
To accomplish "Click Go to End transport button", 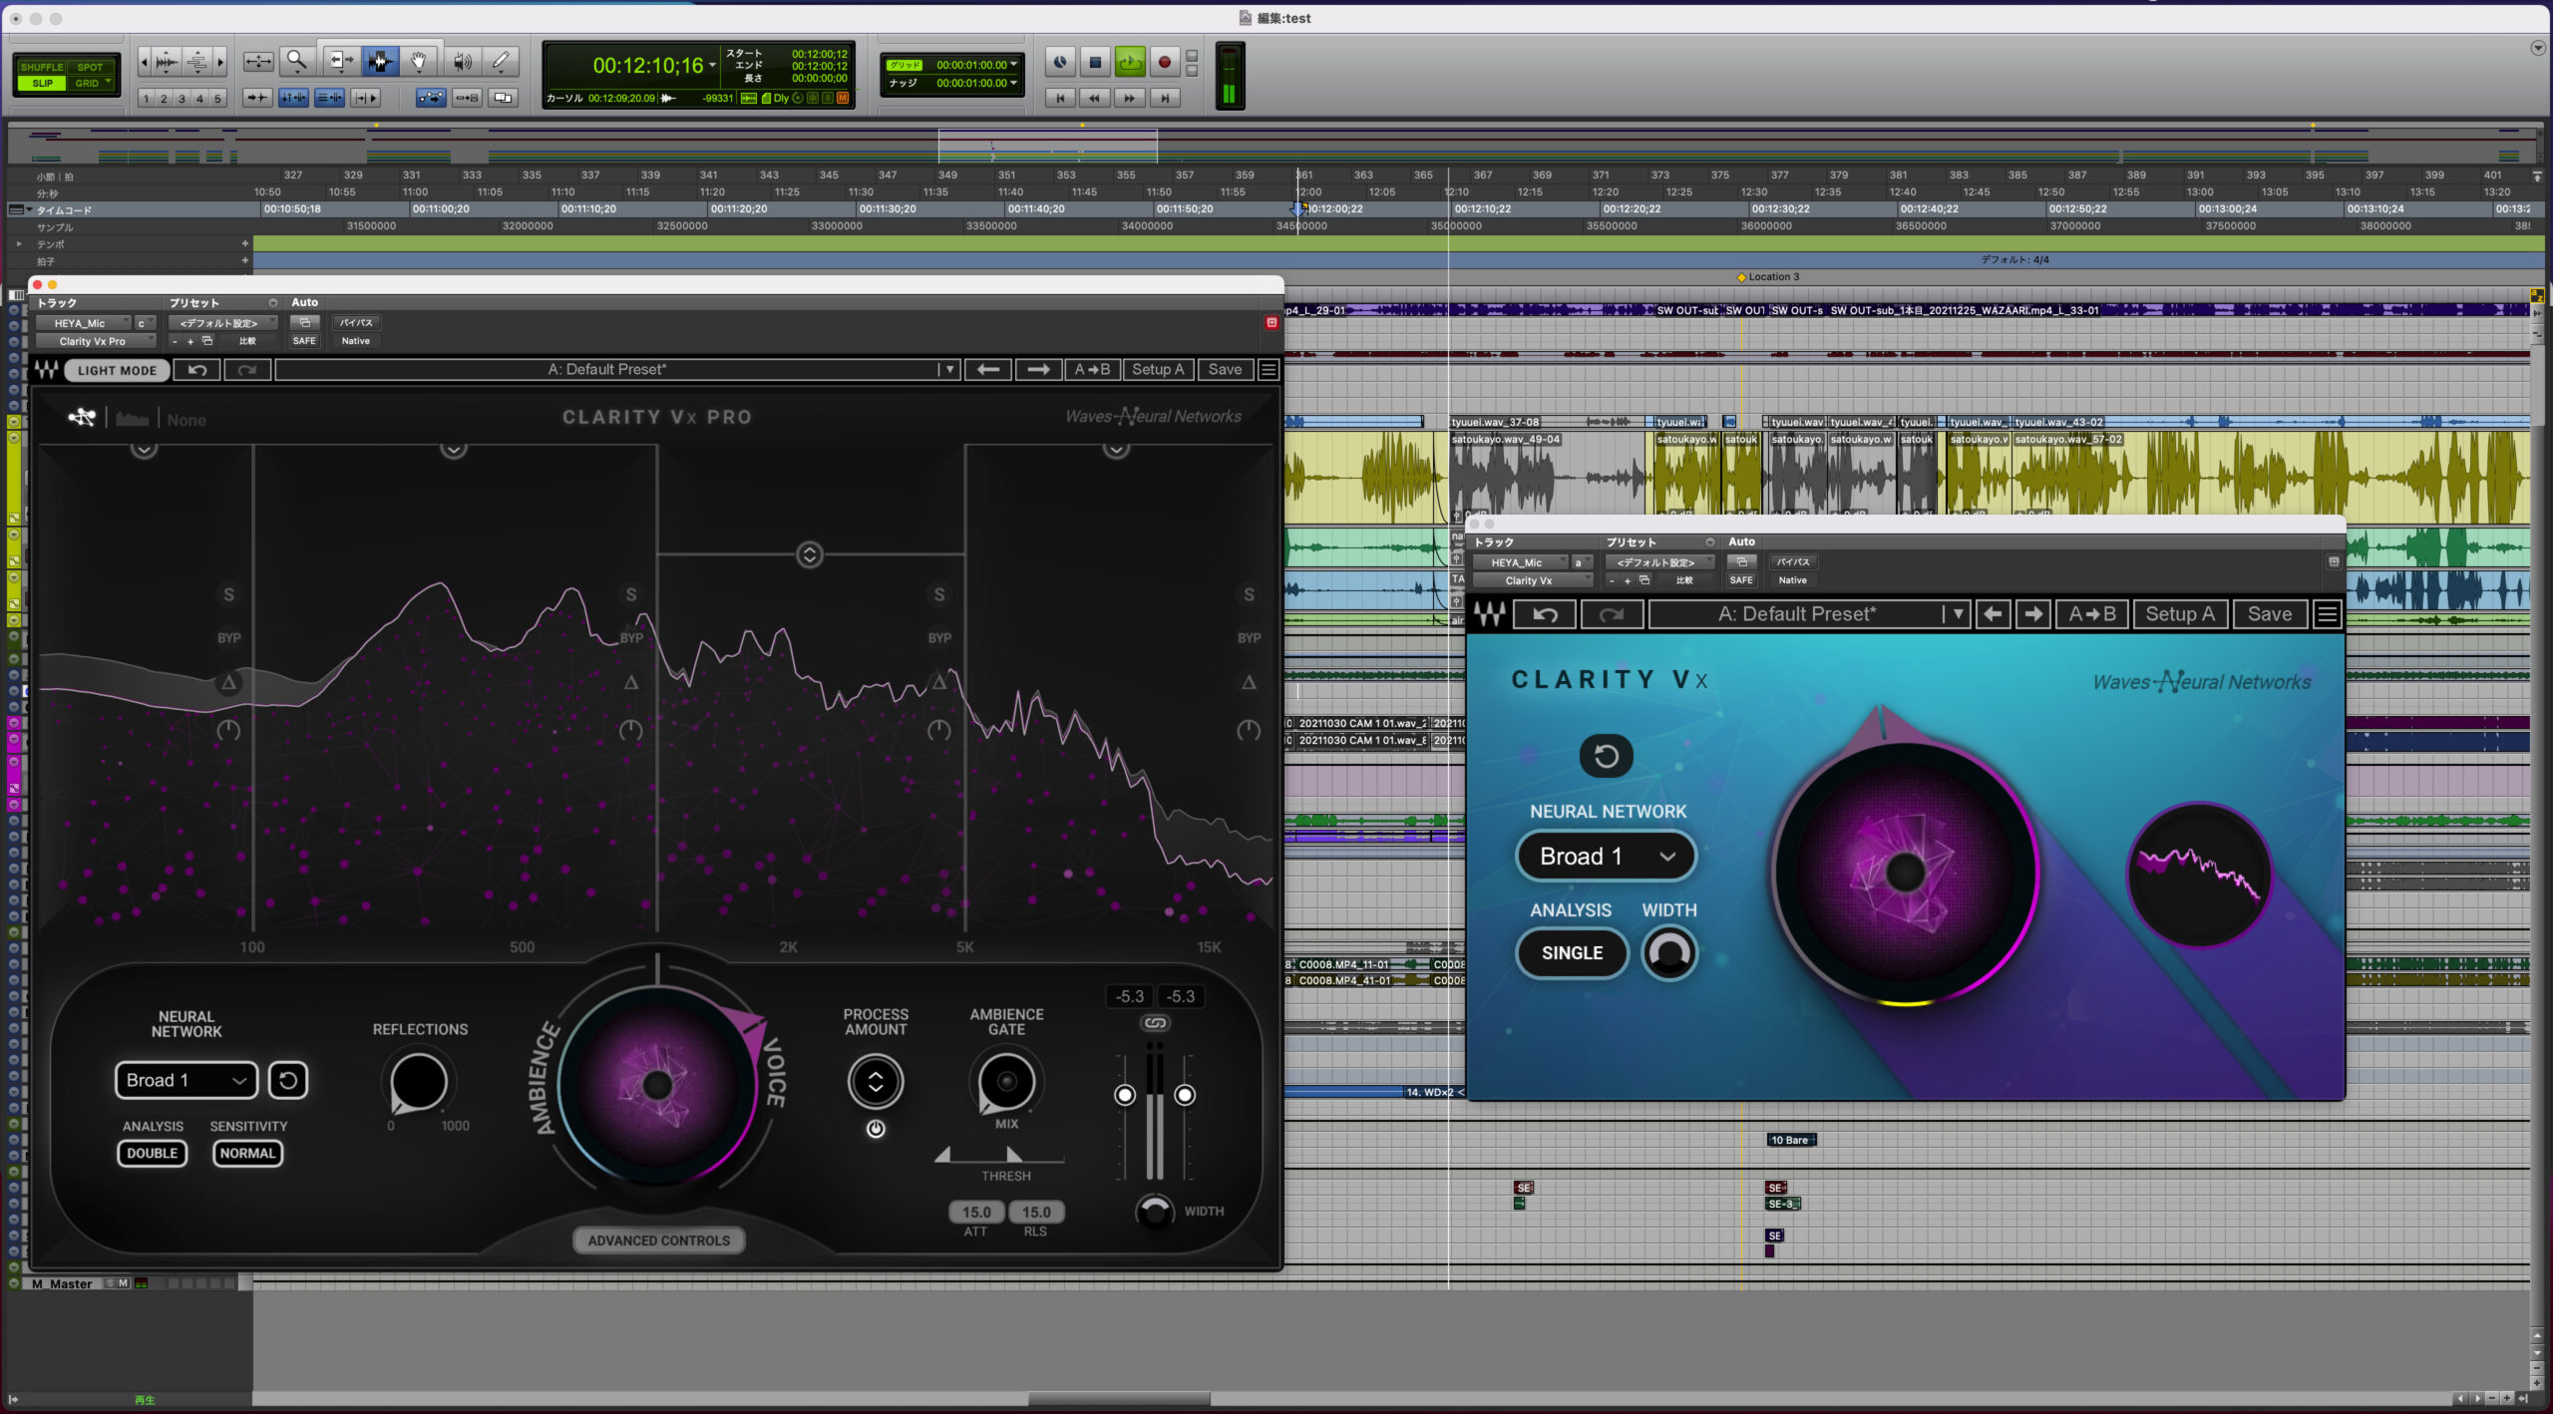I will pos(1164,98).
